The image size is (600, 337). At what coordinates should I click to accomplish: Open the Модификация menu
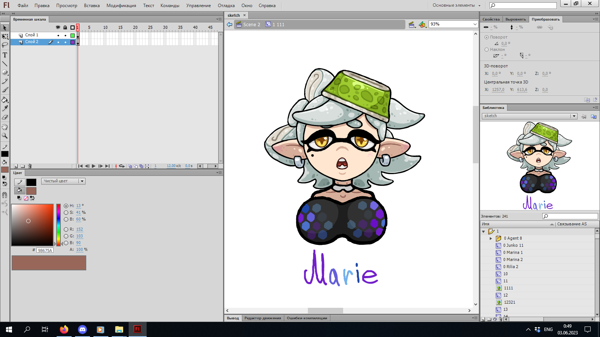[x=121, y=6]
